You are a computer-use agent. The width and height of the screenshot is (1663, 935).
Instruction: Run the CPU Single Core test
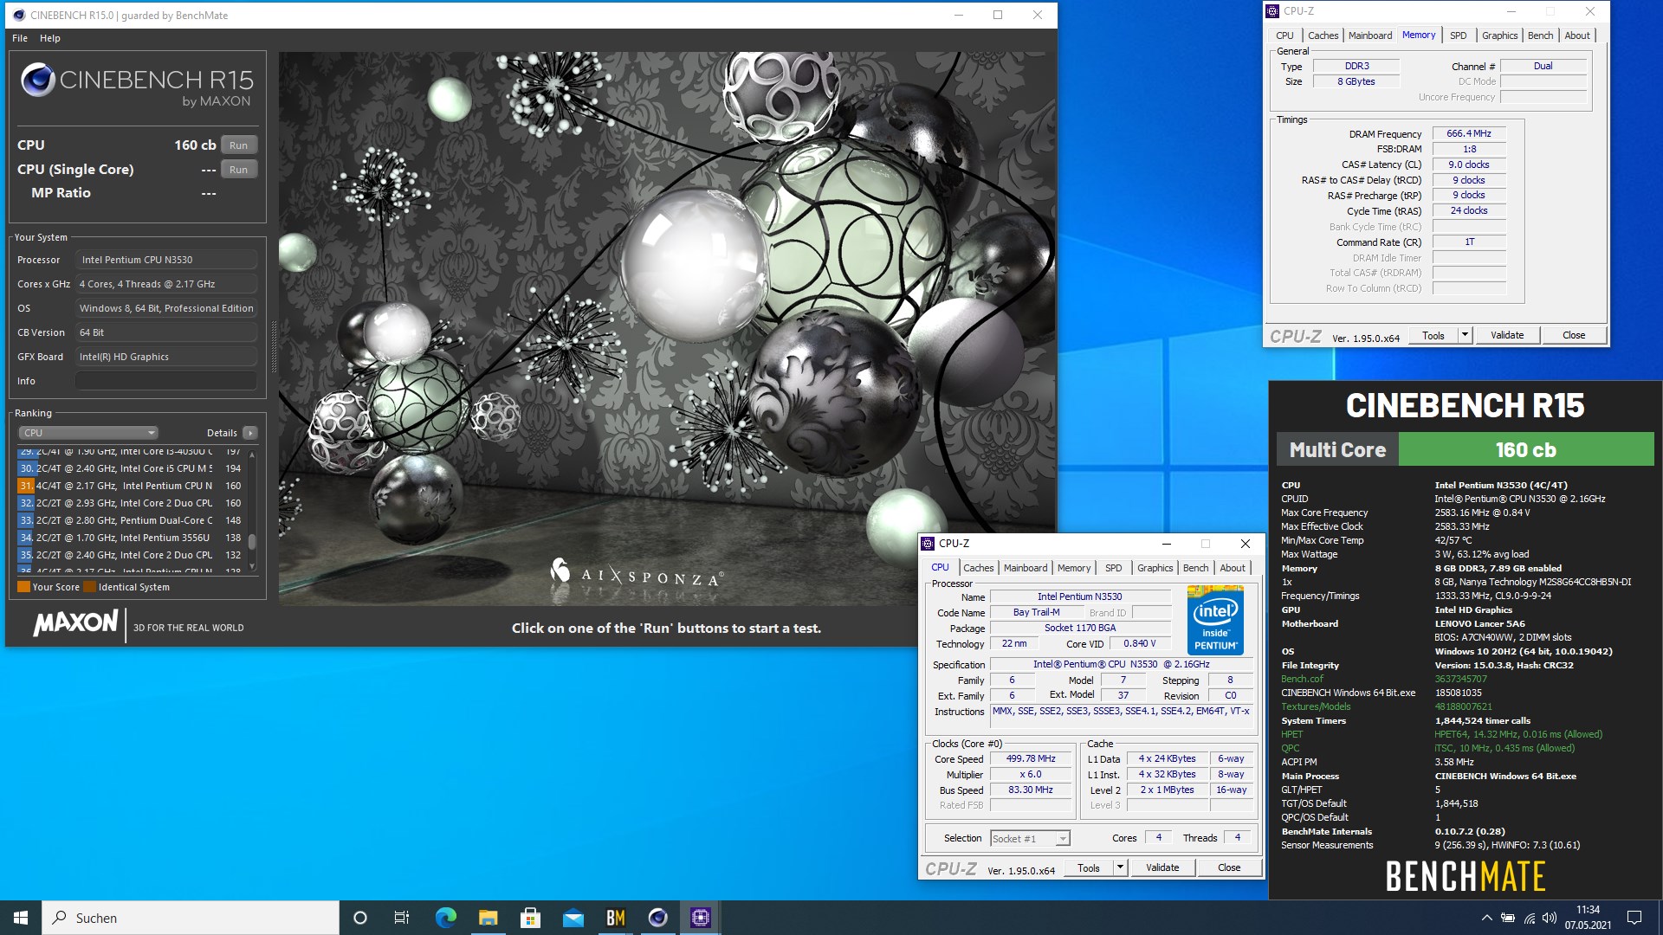239,170
